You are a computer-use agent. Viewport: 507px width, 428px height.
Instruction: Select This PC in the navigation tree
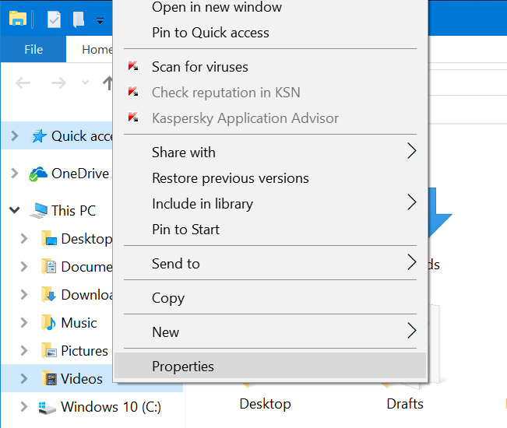[74, 211]
